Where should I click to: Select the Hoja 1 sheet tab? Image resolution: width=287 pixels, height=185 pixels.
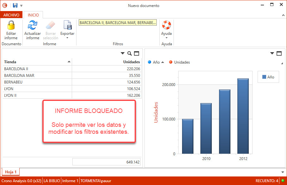[x=10, y=172]
